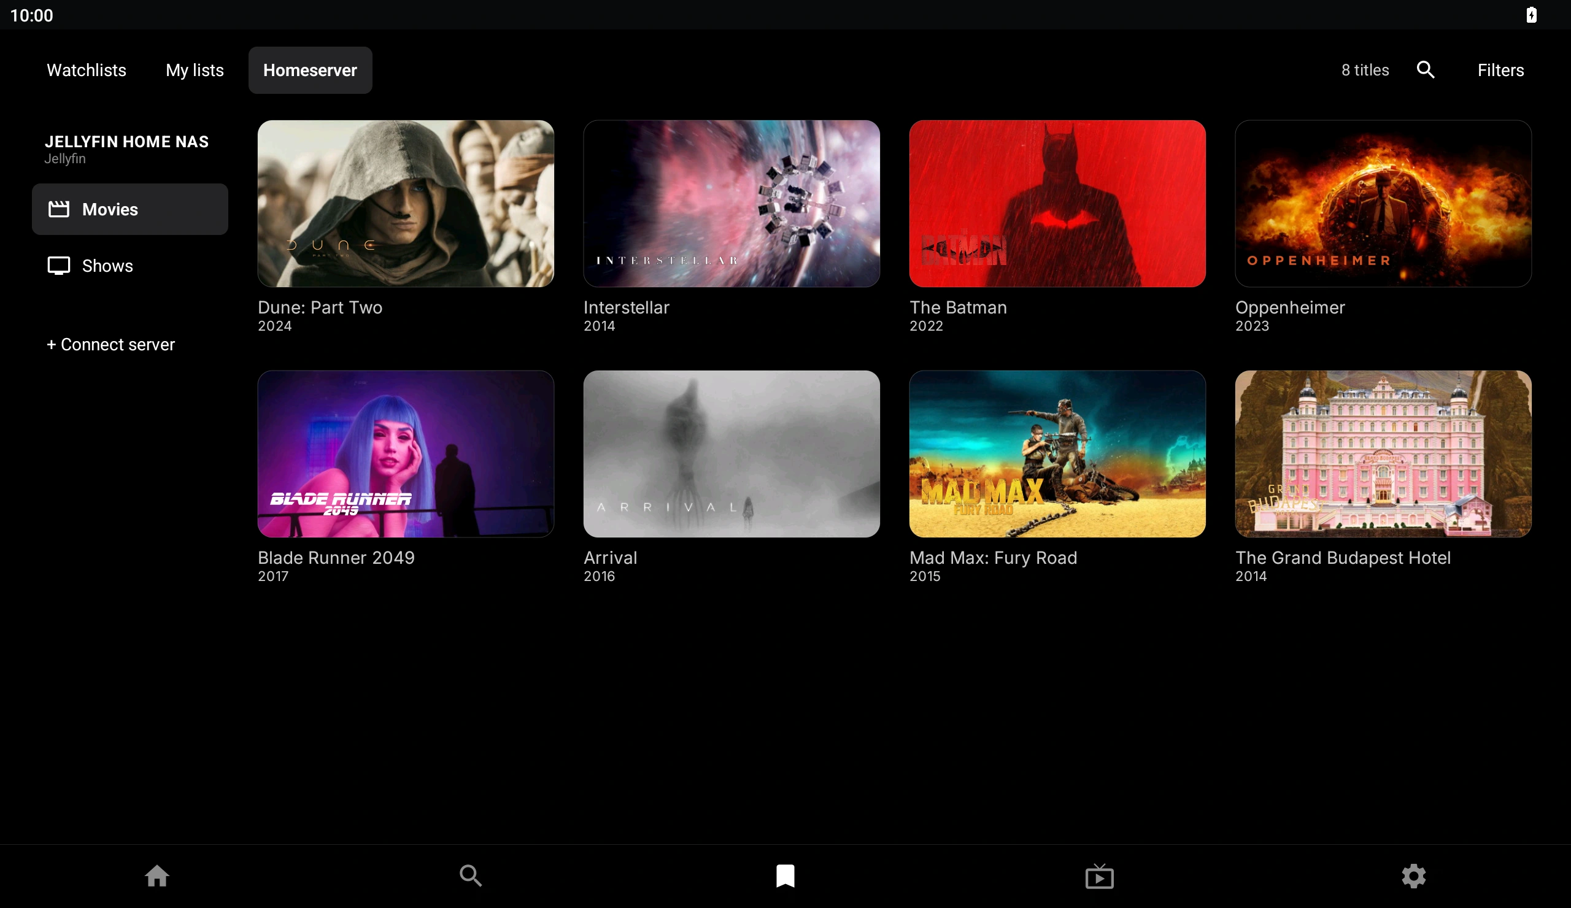Open the Oppenheimer poster thumbnail
This screenshot has width=1571, height=908.
[1383, 203]
